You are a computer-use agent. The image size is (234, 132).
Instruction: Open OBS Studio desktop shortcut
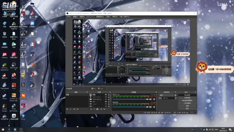[x=14, y=65]
